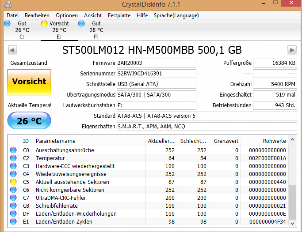
Task: Click the Parametername column header
Action: pos(89,141)
